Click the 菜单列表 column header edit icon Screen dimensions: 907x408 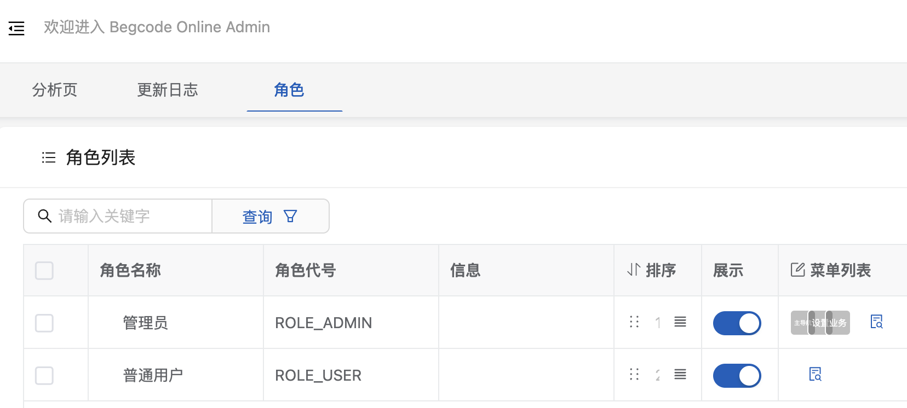coord(797,270)
